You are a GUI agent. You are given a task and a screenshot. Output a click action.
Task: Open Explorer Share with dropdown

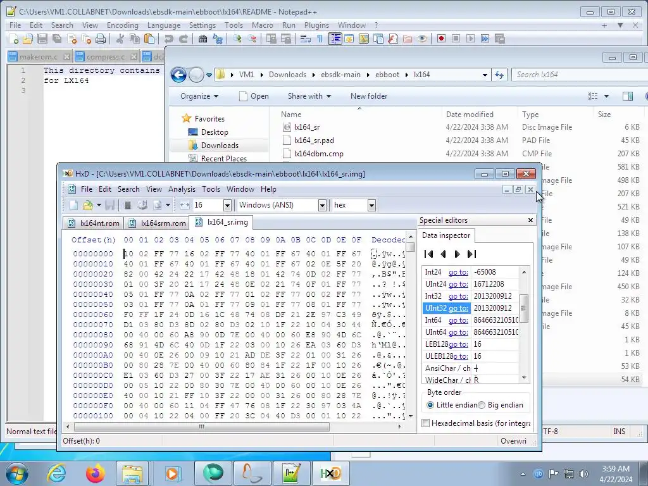[x=309, y=96]
